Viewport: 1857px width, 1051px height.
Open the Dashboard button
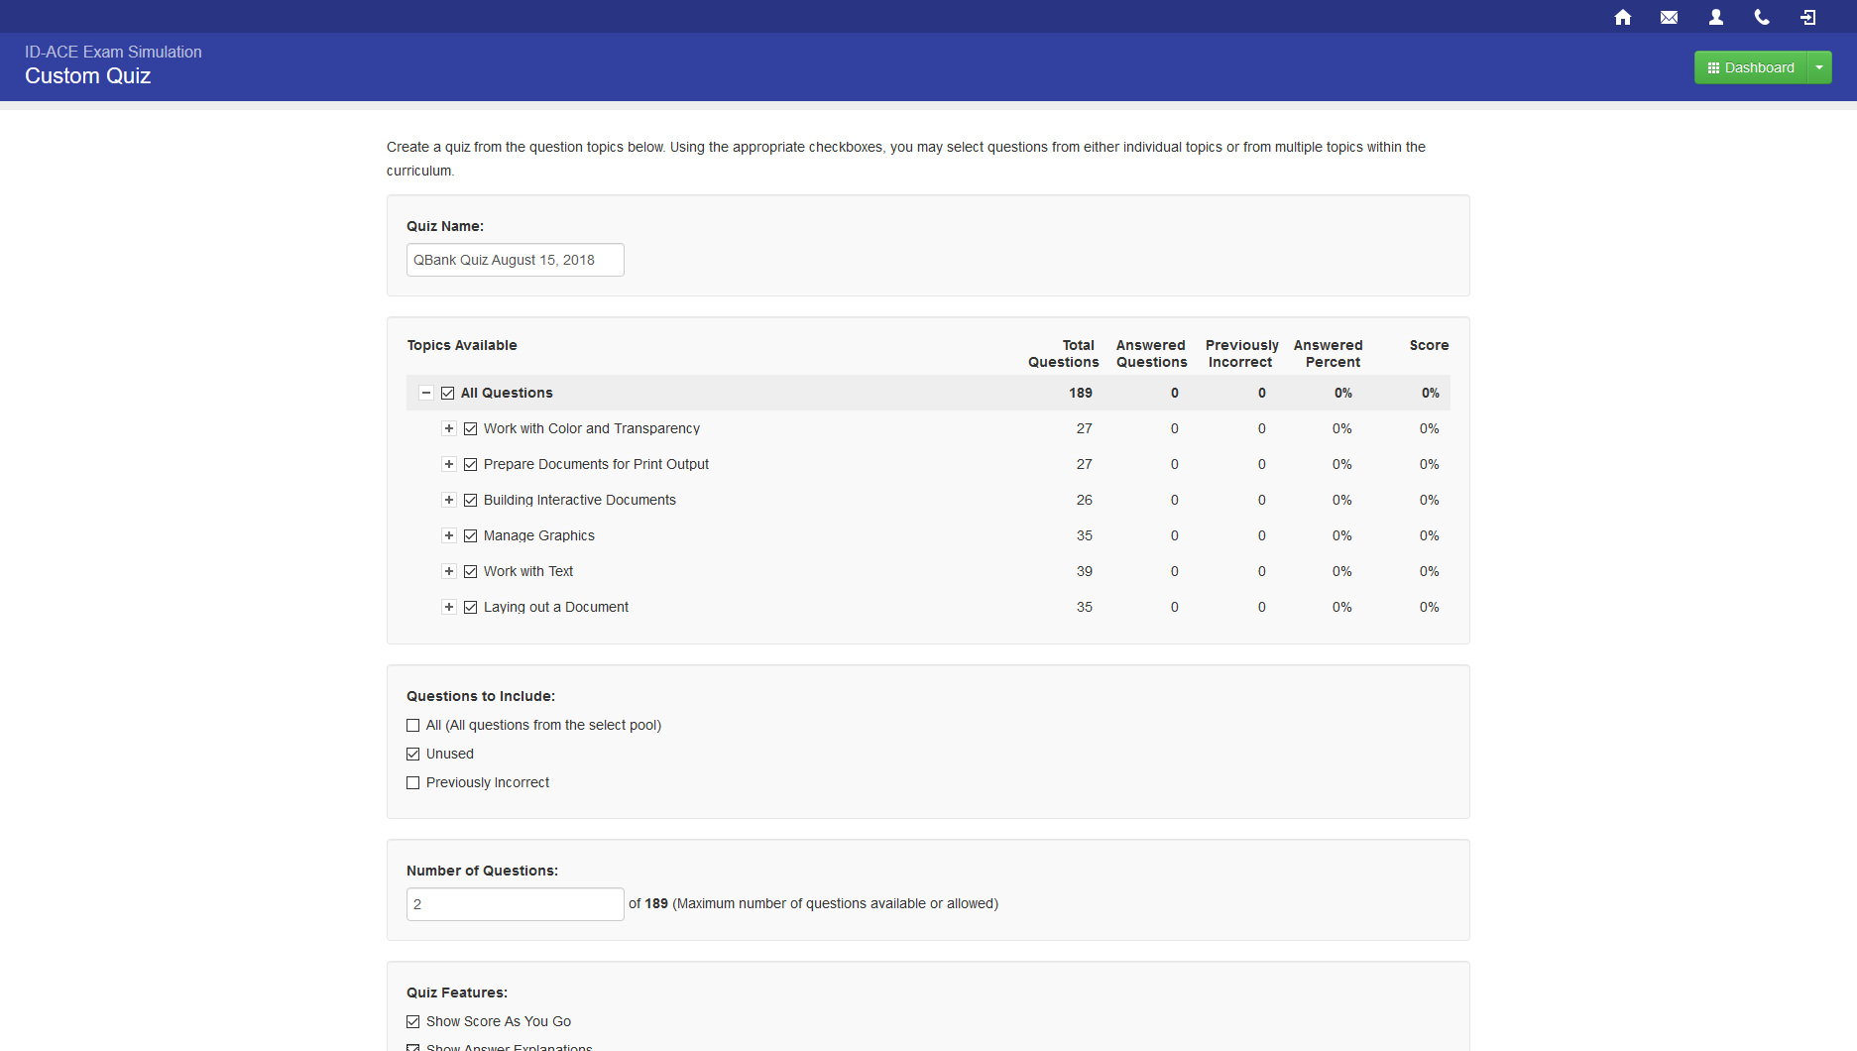1750,67
